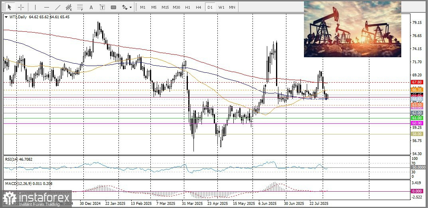Click the 63.50 price level tag
The width and height of the screenshot is (428, 208).
click(417, 105)
